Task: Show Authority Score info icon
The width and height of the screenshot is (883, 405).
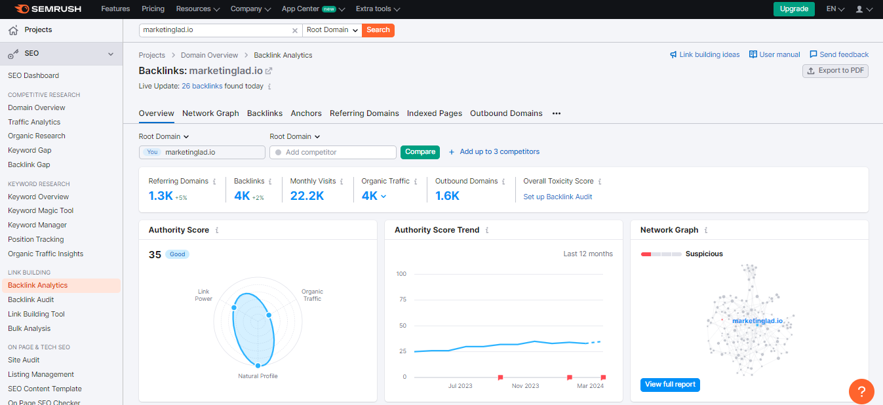Action: point(217,231)
